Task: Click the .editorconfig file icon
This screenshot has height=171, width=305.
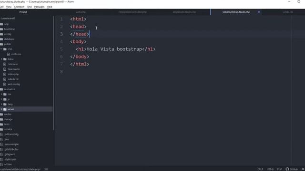Action: tap(1, 134)
